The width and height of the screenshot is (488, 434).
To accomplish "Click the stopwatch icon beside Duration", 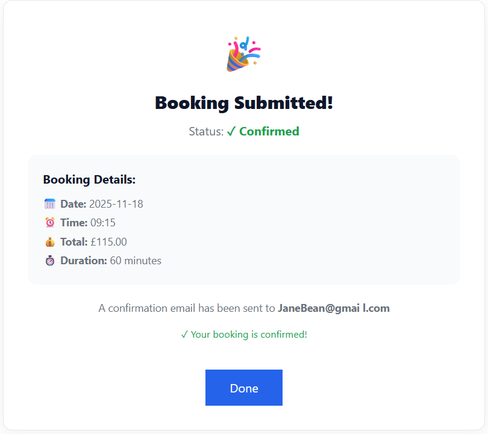I will pos(50,261).
